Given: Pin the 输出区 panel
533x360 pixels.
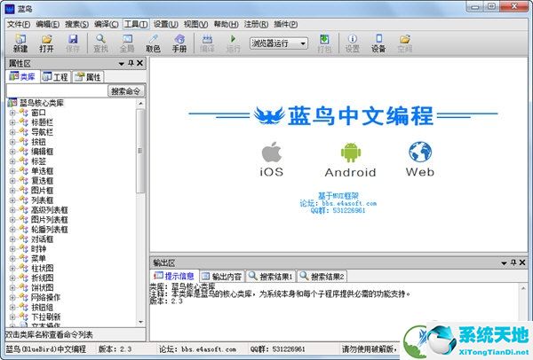Looking at the screenshot, I should coord(513,262).
